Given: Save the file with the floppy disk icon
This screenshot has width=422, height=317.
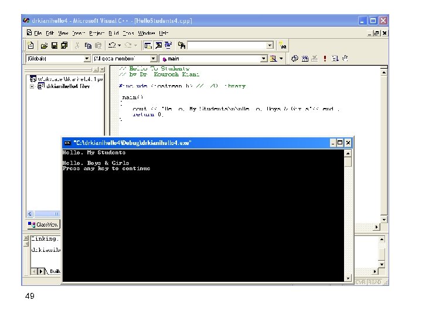Looking at the screenshot, I should click(55, 46).
